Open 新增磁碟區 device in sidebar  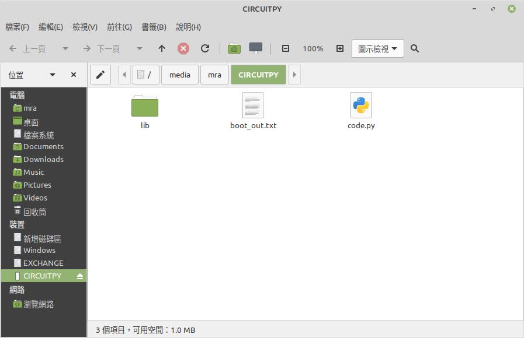(43, 238)
